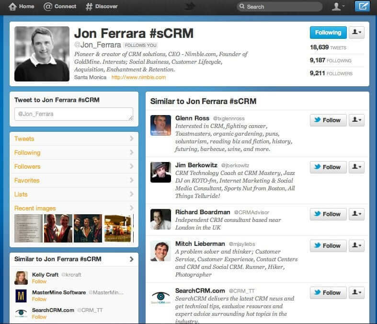Open the Following section in sidebar

[x=74, y=152]
